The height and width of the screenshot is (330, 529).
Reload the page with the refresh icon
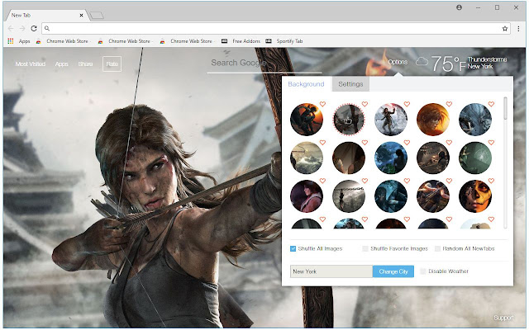pos(34,29)
